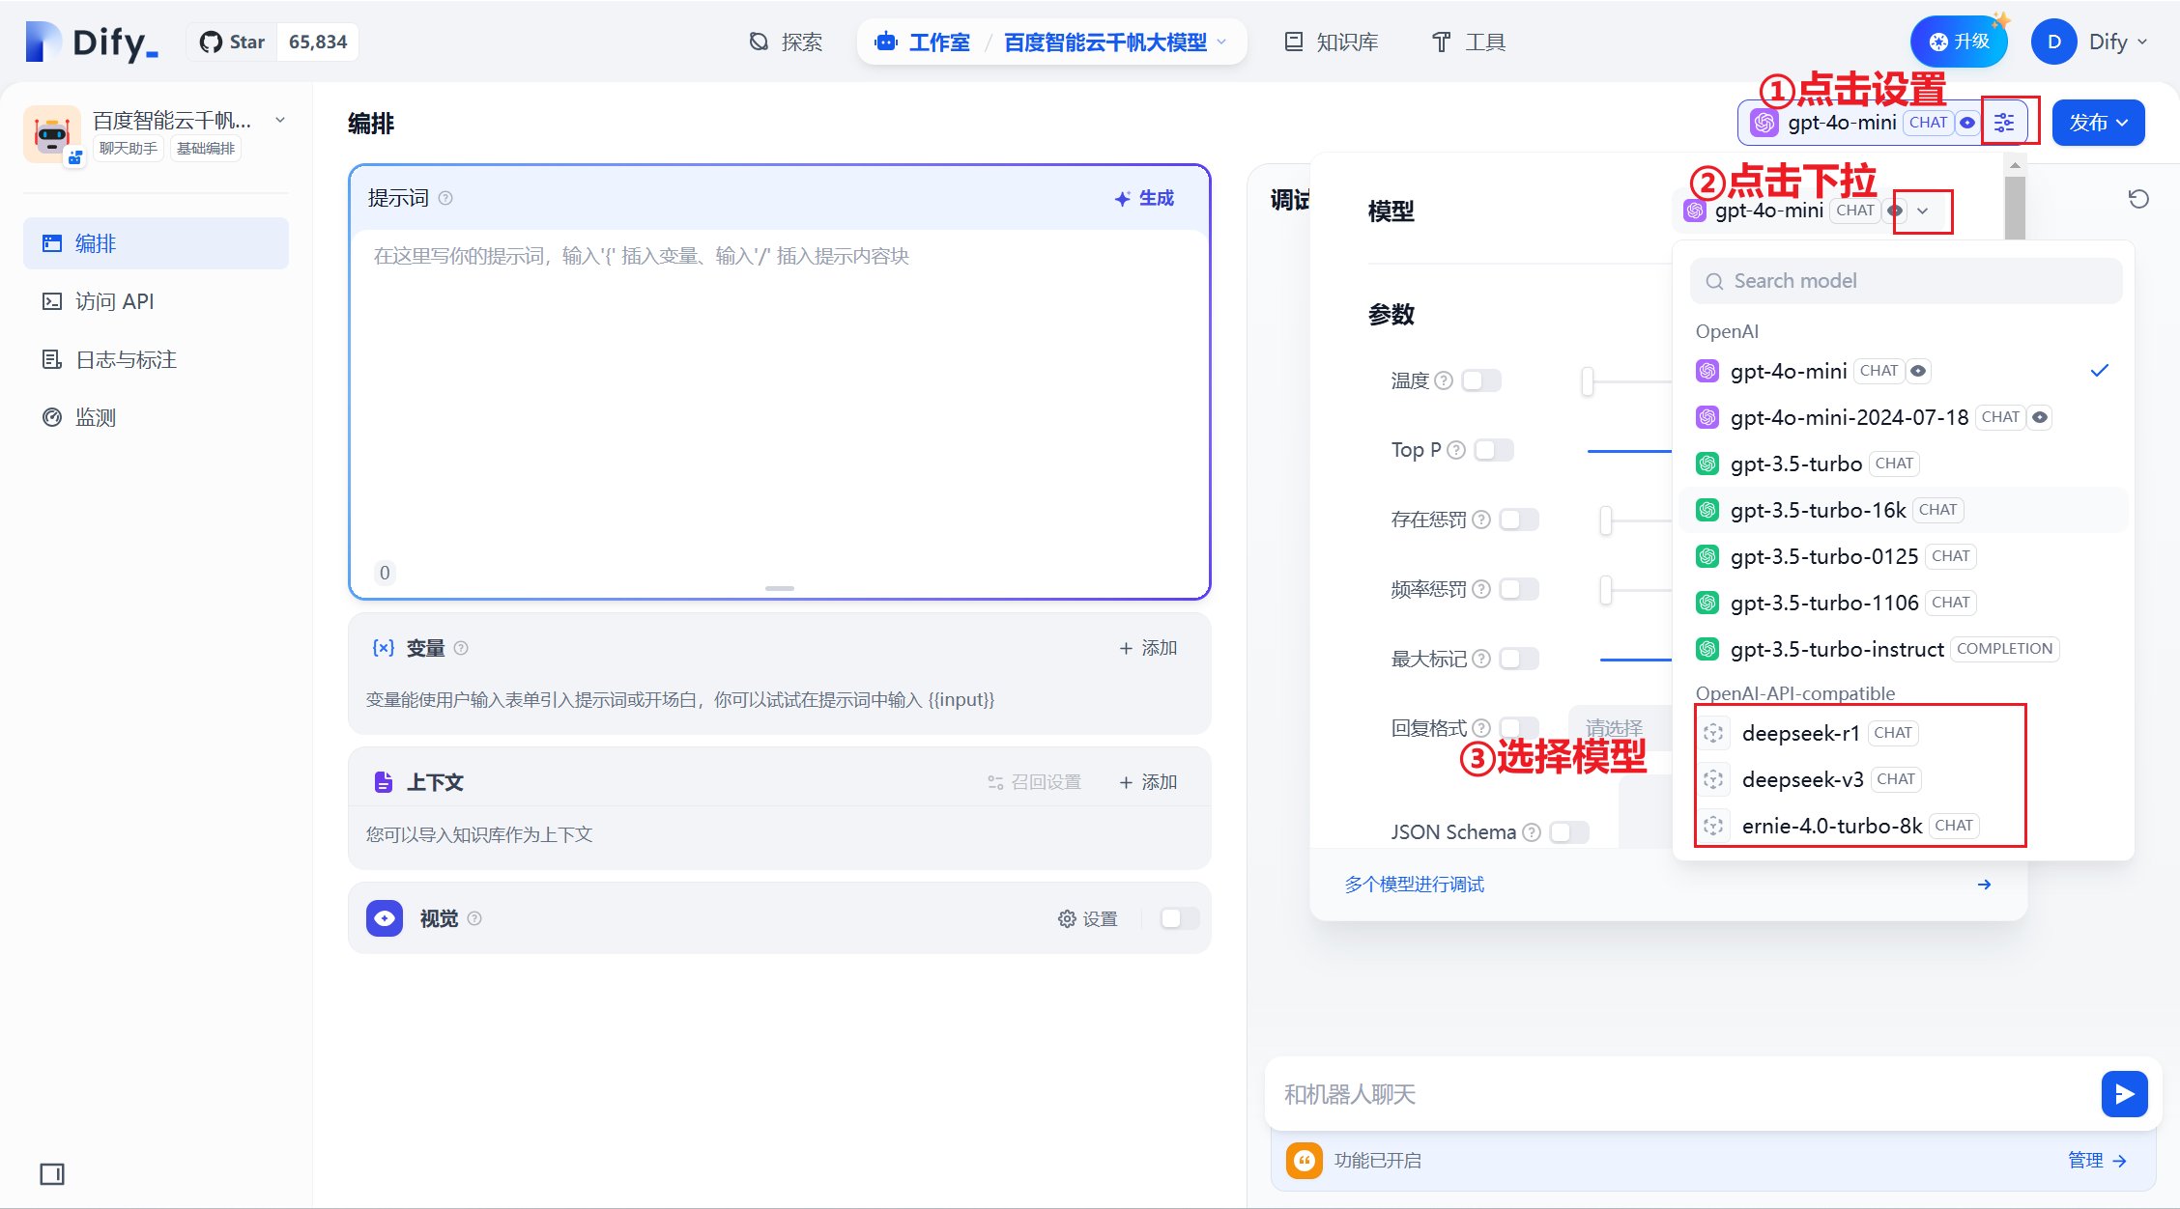The width and height of the screenshot is (2180, 1209).
Task: Open 视觉 设置 button
Action: pyautogui.click(x=1088, y=918)
